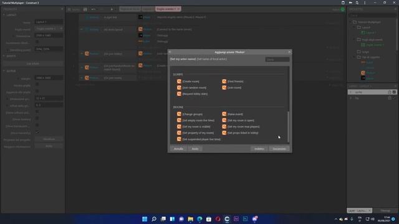Select the Set my room is visible icon
This screenshot has width=399, height=224.
coord(179,126)
